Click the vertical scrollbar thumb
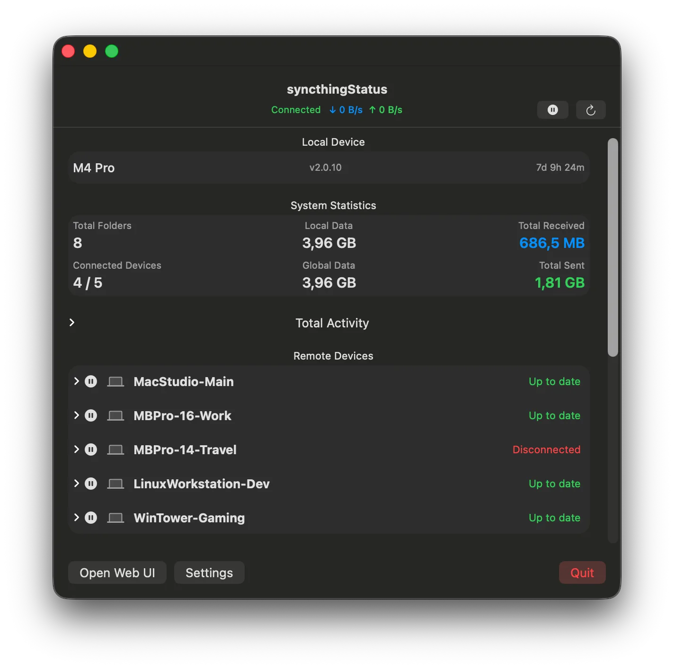This screenshot has width=674, height=669. (613, 247)
